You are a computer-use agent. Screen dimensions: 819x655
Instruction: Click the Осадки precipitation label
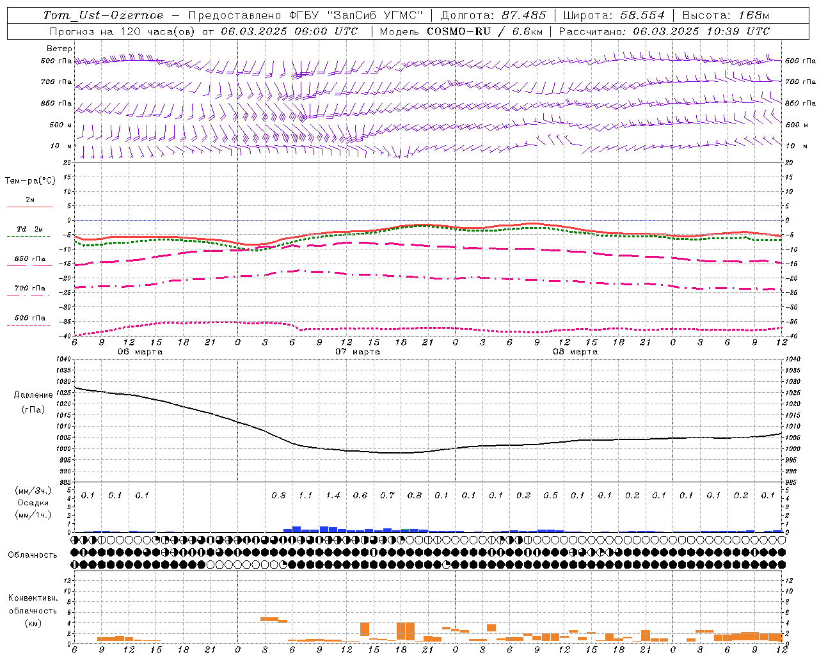33,503
